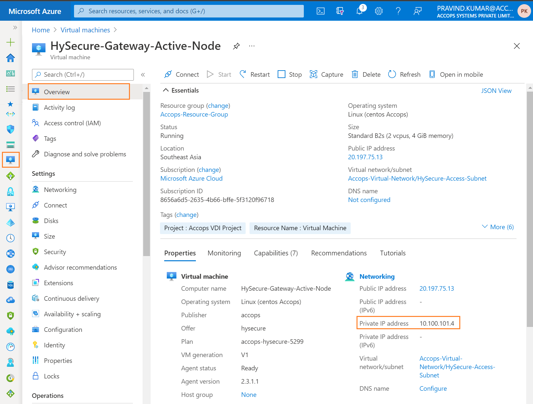Switch to the Tutorials tab

pyautogui.click(x=393, y=253)
